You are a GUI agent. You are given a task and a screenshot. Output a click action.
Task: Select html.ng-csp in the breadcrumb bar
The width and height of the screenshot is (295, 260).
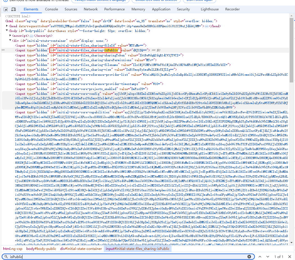click(13, 249)
